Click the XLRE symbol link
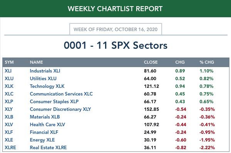Screen dimensions: 231x153 tap(10, 148)
